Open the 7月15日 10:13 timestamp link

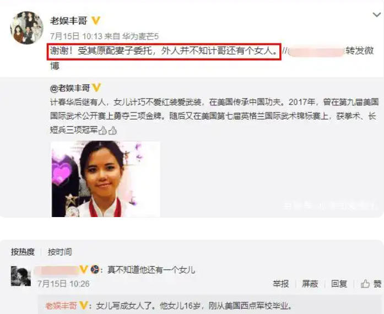[x=76, y=36]
